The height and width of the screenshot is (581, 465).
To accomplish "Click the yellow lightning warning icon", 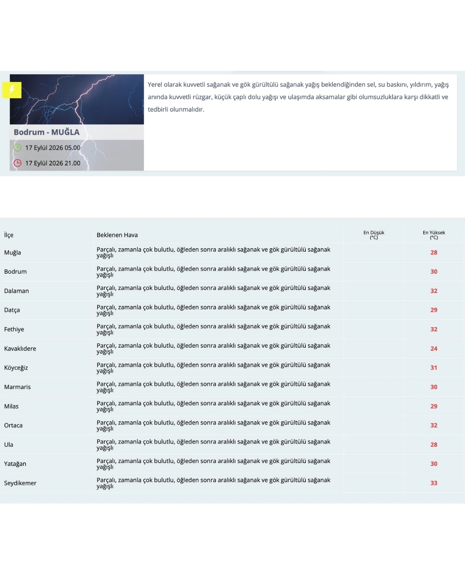I will click(12, 90).
